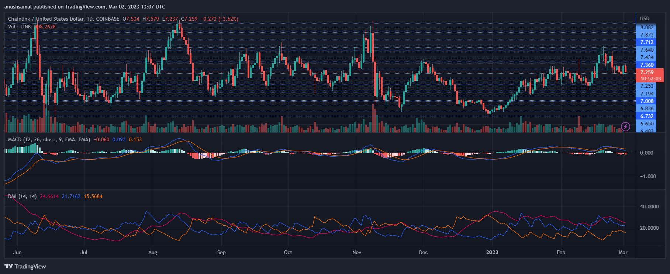Click the DMI value 24.6614
The image size is (670, 274).
[49, 196]
